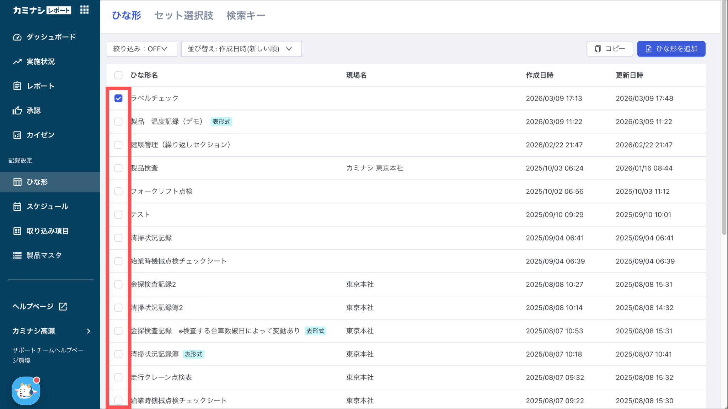Click the ひな形を追加 button
728x409 pixels.
click(x=671, y=49)
